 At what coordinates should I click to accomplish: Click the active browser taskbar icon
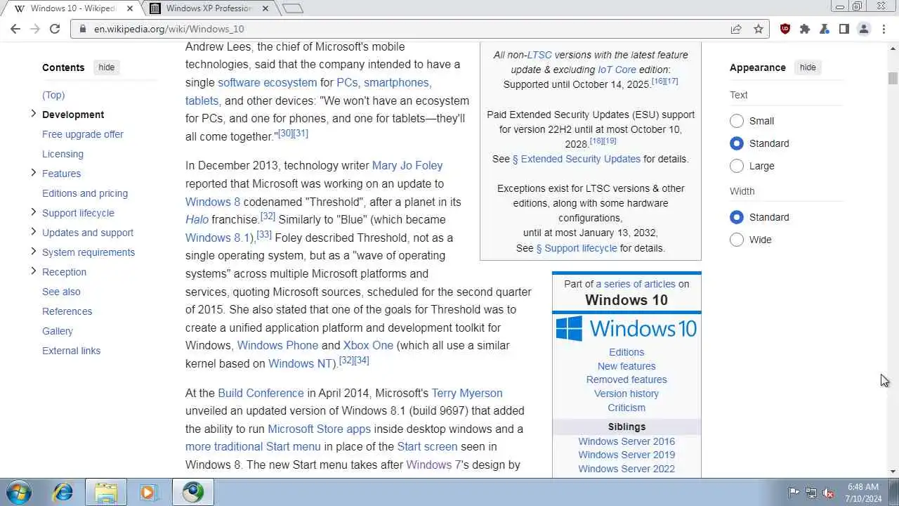tap(193, 492)
